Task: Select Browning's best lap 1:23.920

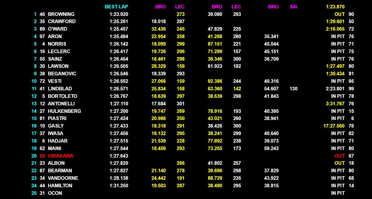Action: pos(118,14)
